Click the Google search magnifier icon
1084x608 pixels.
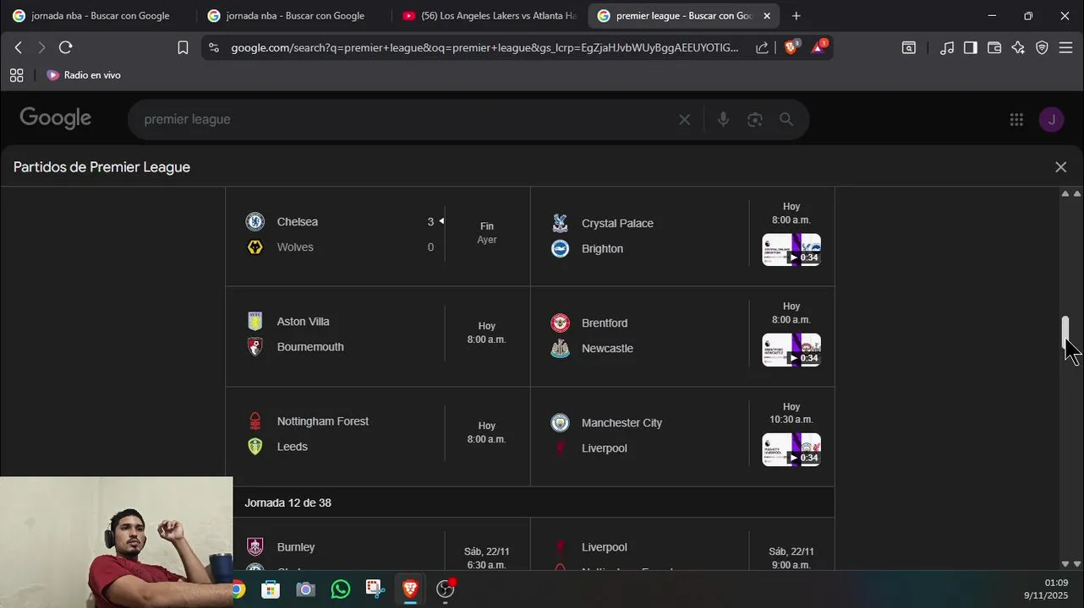(x=786, y=120)
